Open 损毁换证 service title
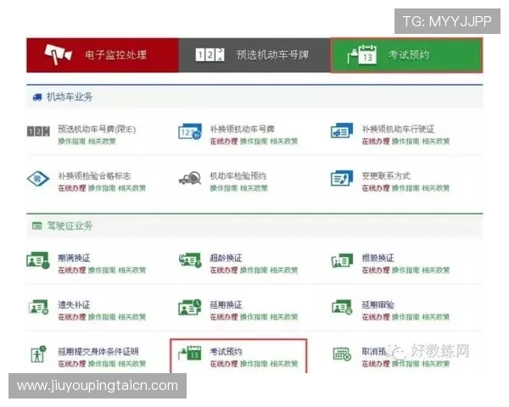Image resolution: width=509 pixels, height=407 pixels. tap(378, 258)
